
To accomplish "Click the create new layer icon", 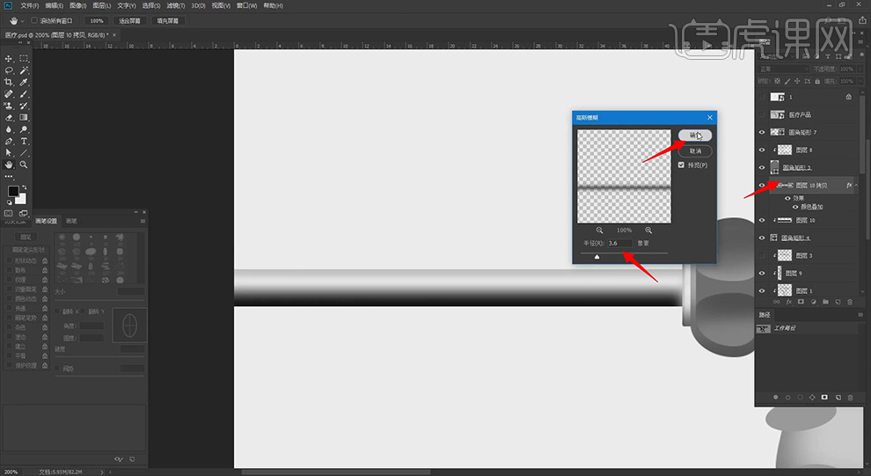I will tap(838, 302).
